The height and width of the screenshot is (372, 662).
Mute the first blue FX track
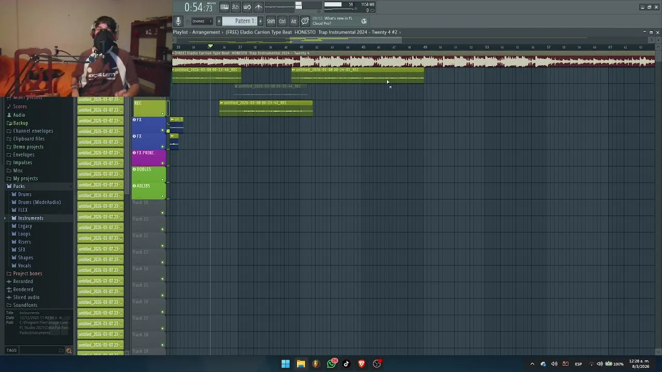pyautogui.click(x=162, y=130)
